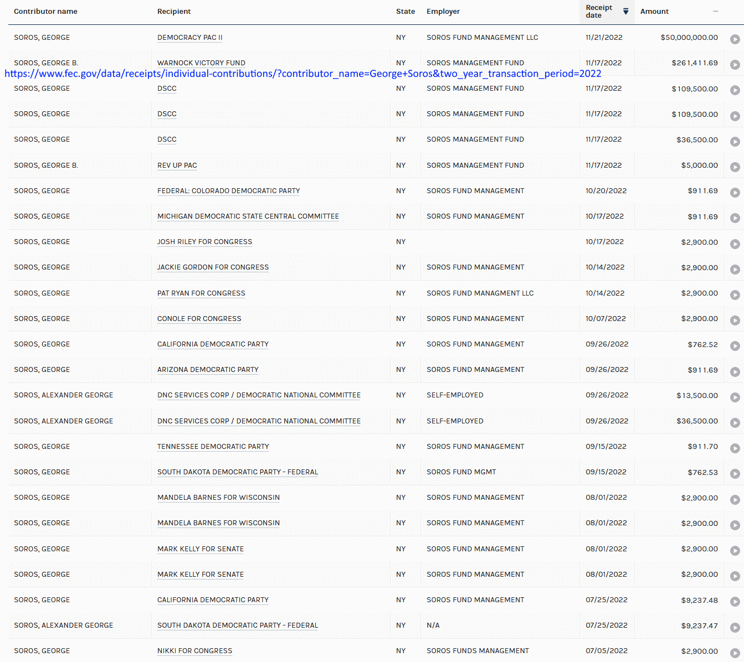Expand the Josh Riley for Congress row
Image resolution: width=744 pixels, height=662 pixels.
(x=735, y=244)
